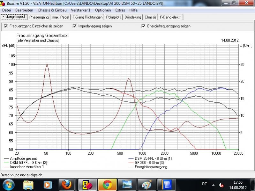This screenshot has height=191, width=255.
Task: Click the SPL [dB] axis label
Action: tap(8, 46)
